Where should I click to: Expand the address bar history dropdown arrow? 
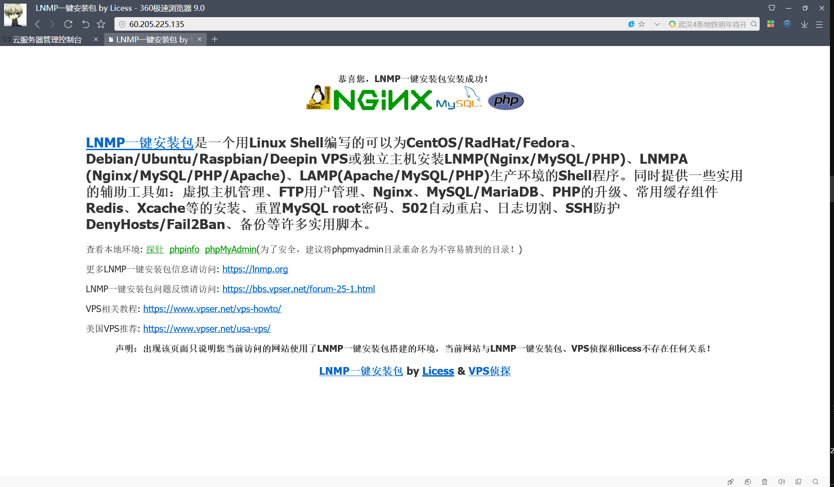tap(657, 24)
